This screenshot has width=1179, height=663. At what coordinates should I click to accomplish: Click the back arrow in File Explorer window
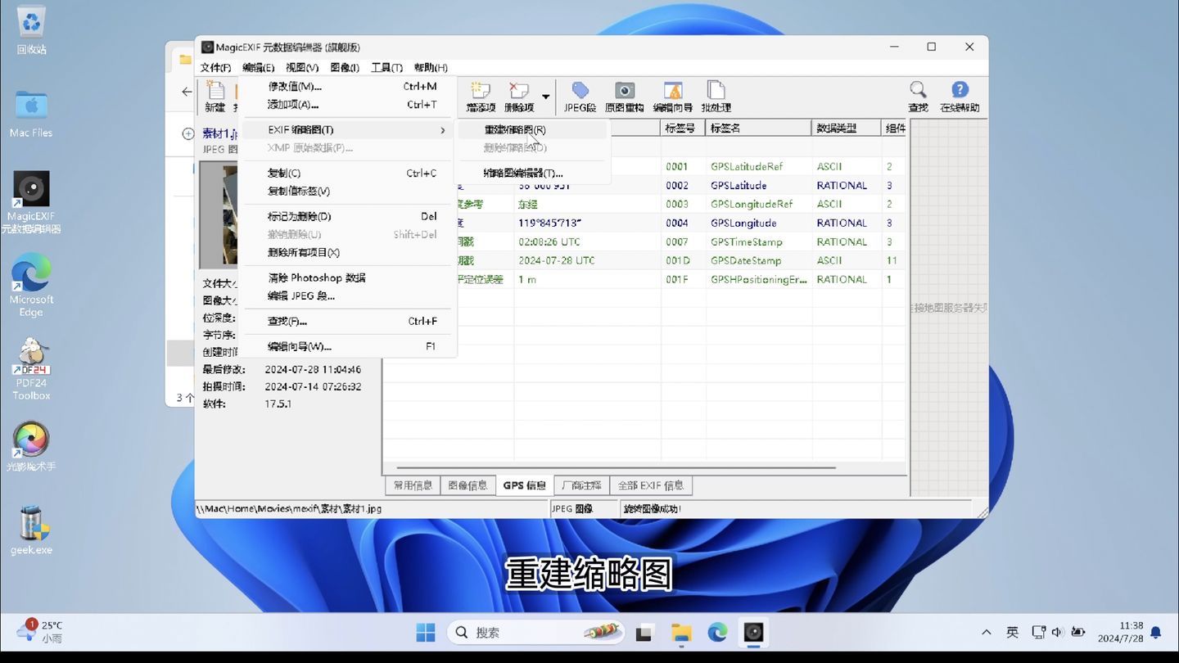click(187, 92)
